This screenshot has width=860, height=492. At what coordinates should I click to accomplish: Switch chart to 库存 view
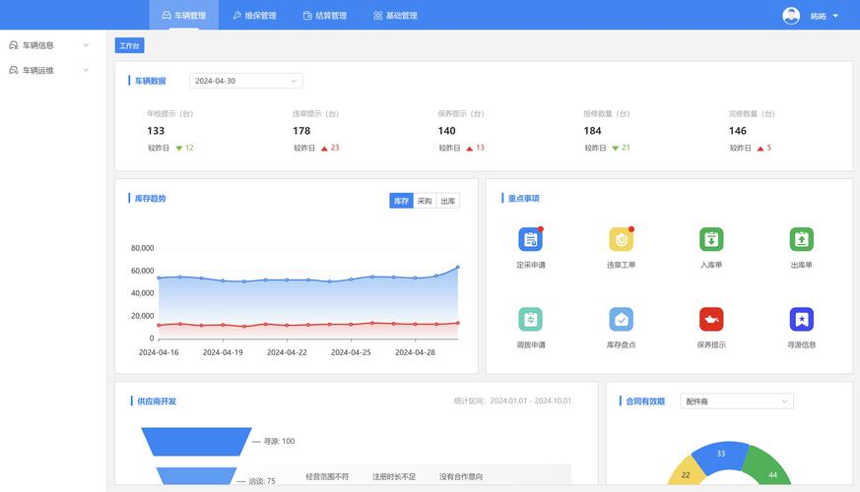401,201
